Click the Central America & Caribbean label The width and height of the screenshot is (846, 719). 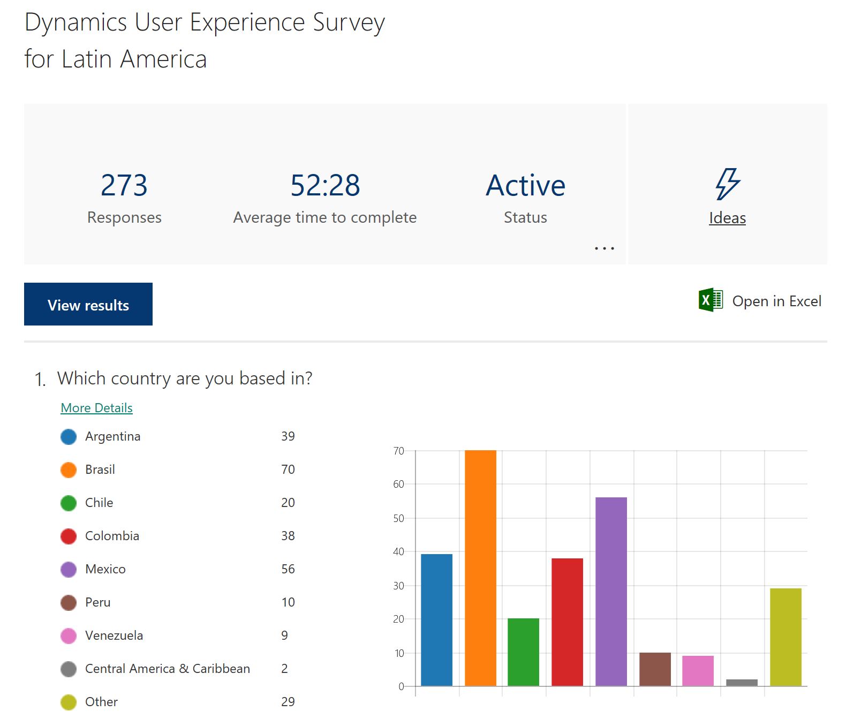(x=168, y=669)
